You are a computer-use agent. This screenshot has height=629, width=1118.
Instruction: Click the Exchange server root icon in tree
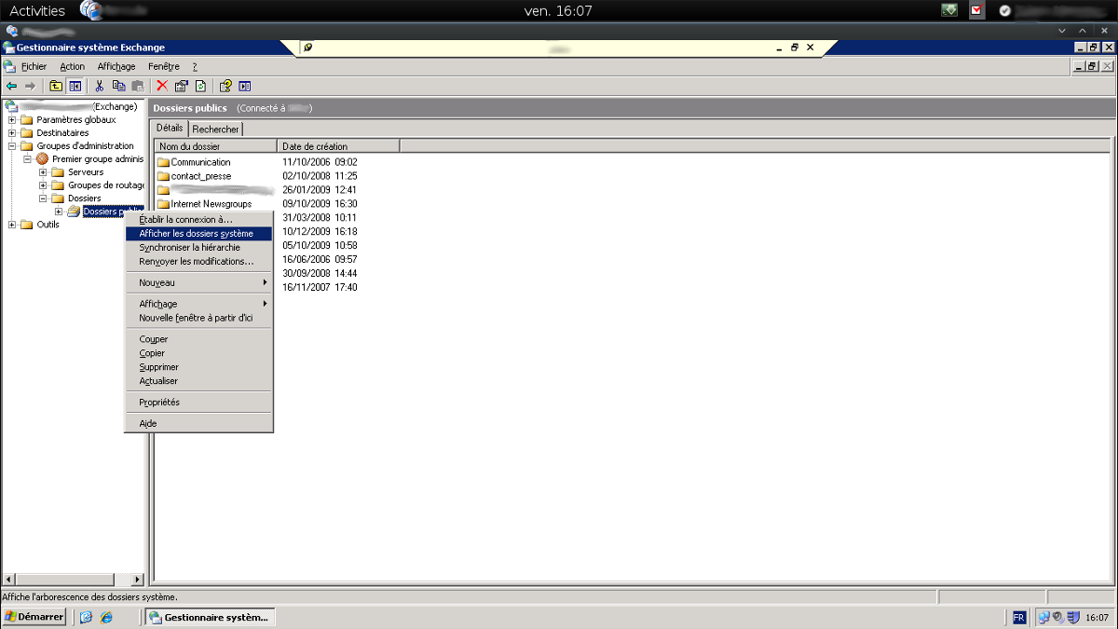pyautogui.click(x=11, y=106)
